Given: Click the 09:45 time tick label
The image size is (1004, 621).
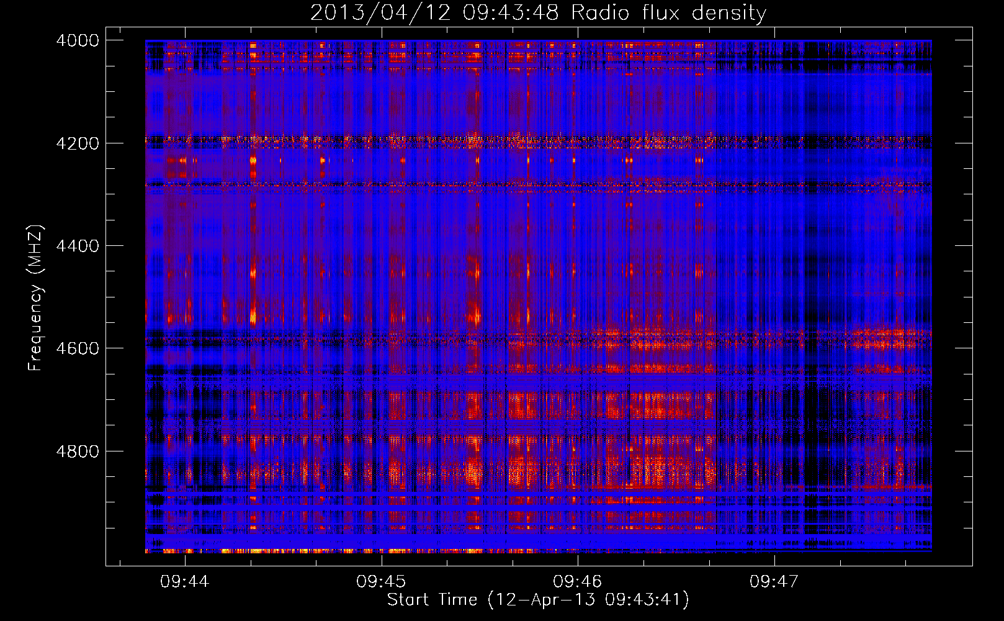Looking at the screenshot, I should coord(381,581).
